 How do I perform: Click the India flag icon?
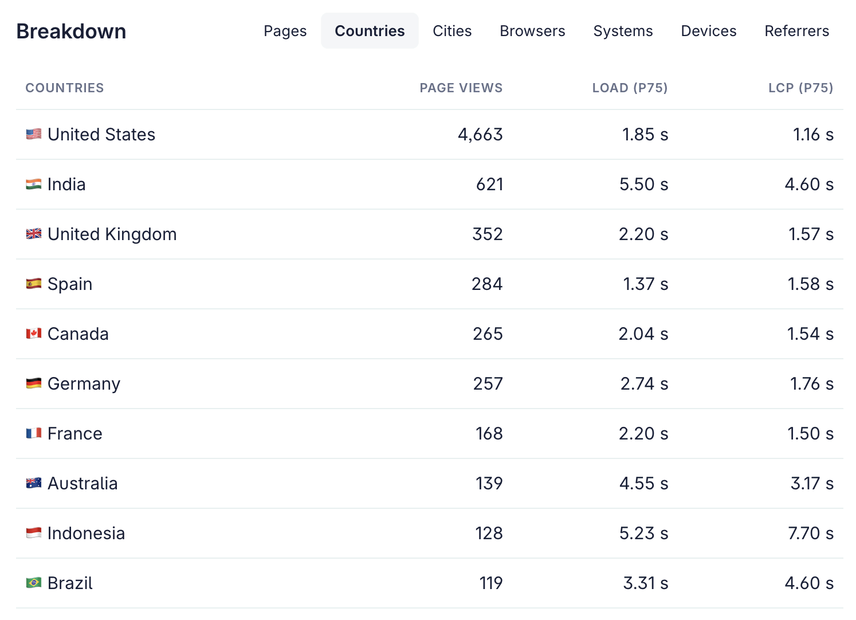pos(34,184)
